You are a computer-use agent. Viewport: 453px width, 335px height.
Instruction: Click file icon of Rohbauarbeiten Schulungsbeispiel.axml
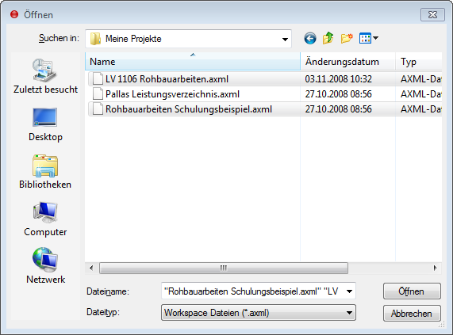point(98,109)
